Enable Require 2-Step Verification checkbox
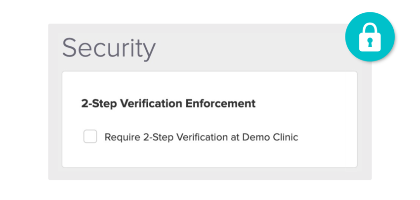The width and height of the screenshot is (420, 200). (x=90, y=137)
